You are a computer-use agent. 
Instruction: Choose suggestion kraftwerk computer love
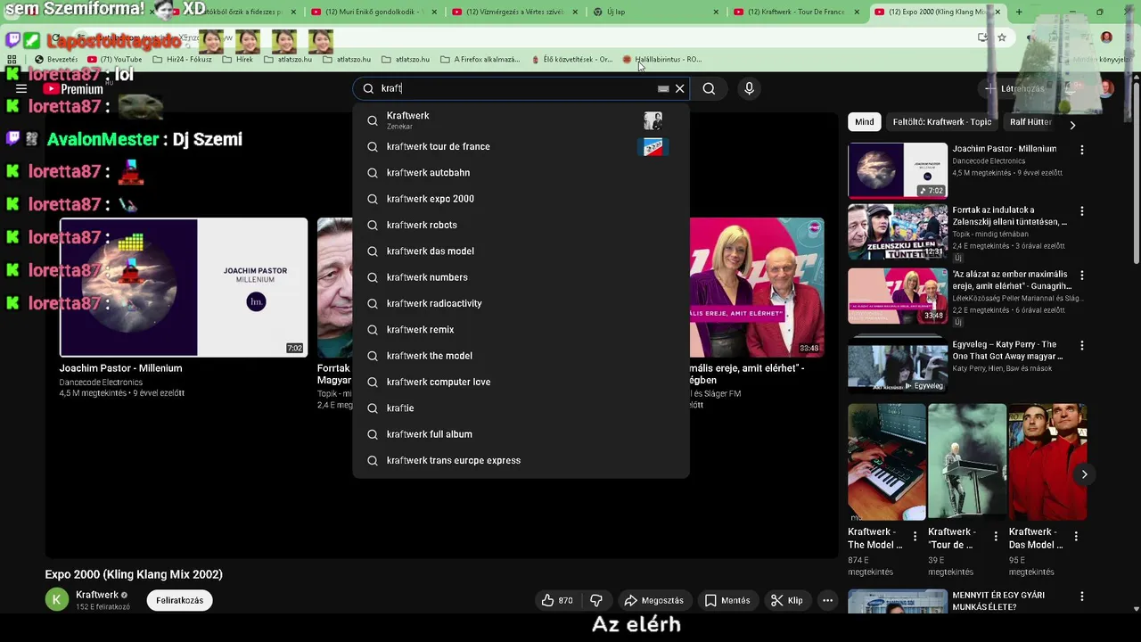(521, 382)
